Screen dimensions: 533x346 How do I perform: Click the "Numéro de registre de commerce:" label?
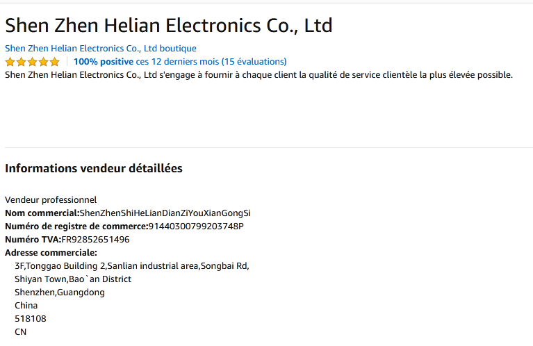pyautogui.click(x=76, y=226)
